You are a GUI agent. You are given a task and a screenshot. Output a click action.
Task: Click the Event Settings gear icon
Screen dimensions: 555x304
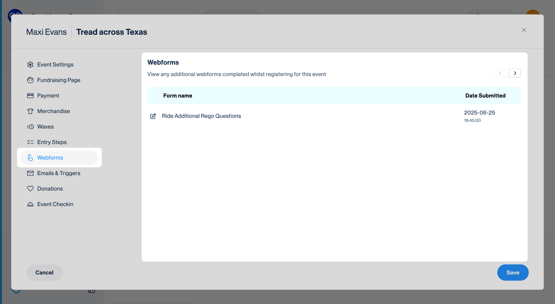(x=30, y=65)
